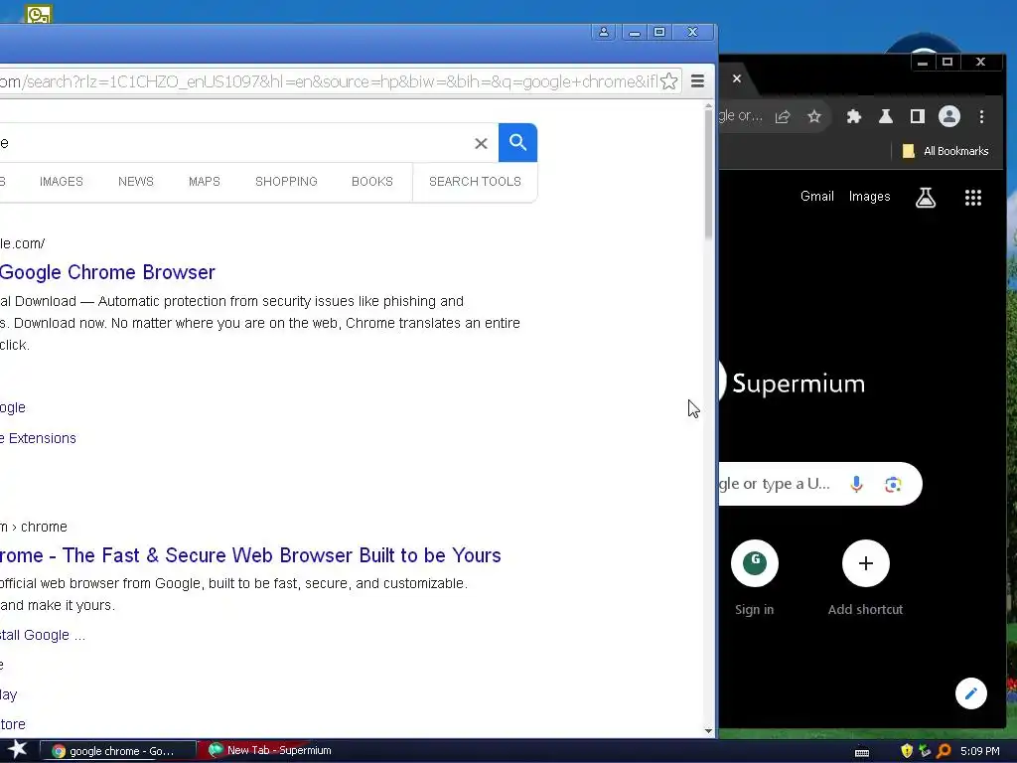Switch to the MAPS search tab
The image size is (1017, 763).
[205, 182]
